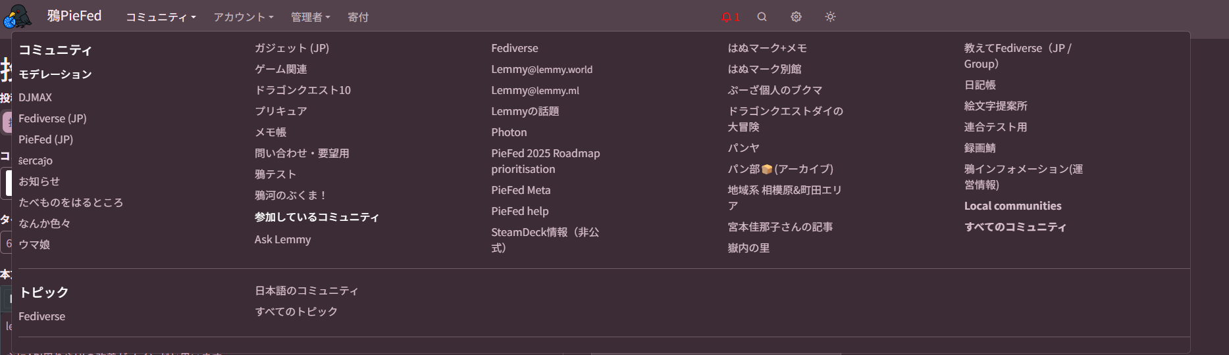Open Fediverse (JP) community
Image resolution: width=1229 pixels, height=355 pixels.
(x=53, y=118)
